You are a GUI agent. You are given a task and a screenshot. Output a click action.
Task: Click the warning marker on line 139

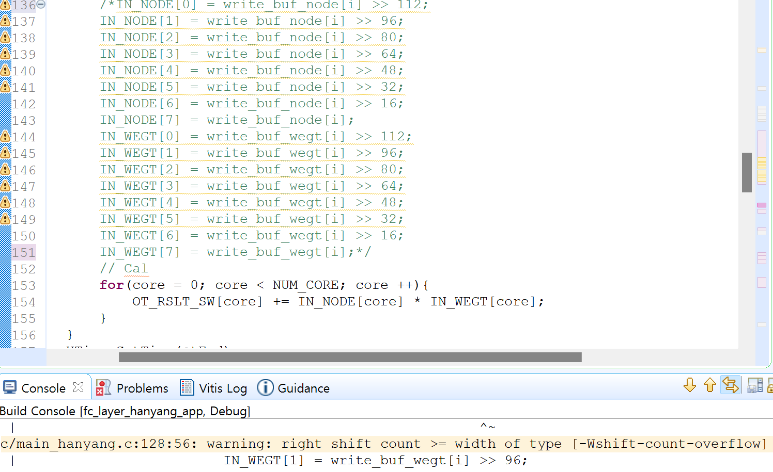[x=5, y=54]
